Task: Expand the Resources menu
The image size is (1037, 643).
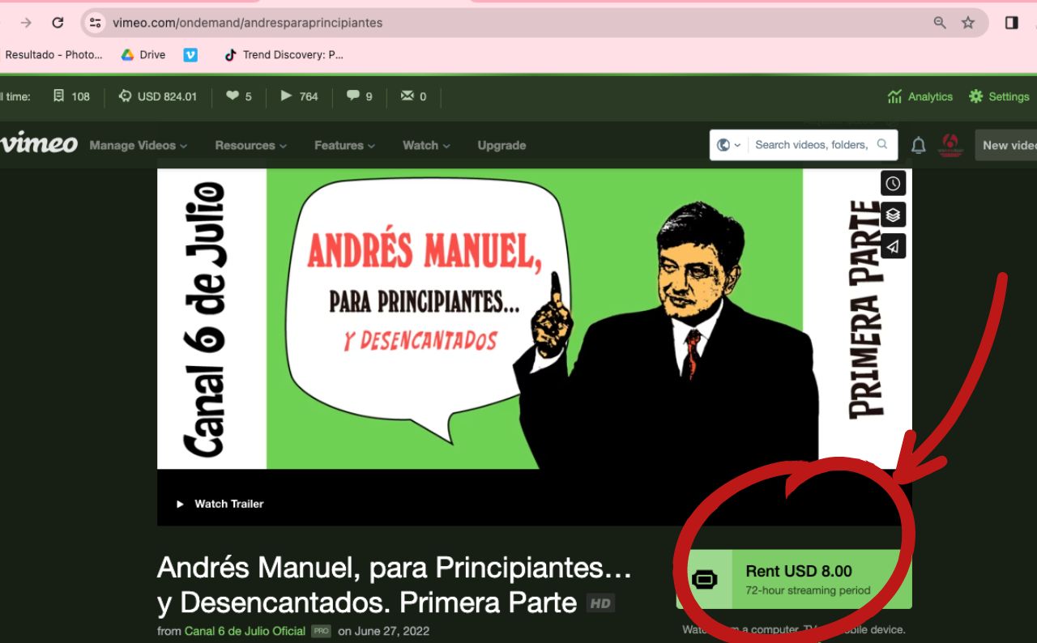Action: click(250, 146)
